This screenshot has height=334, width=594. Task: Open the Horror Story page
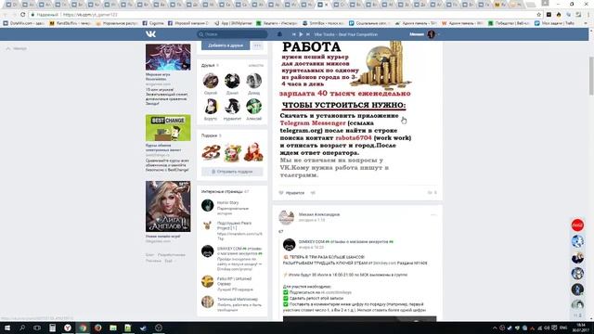pos(227,202)
